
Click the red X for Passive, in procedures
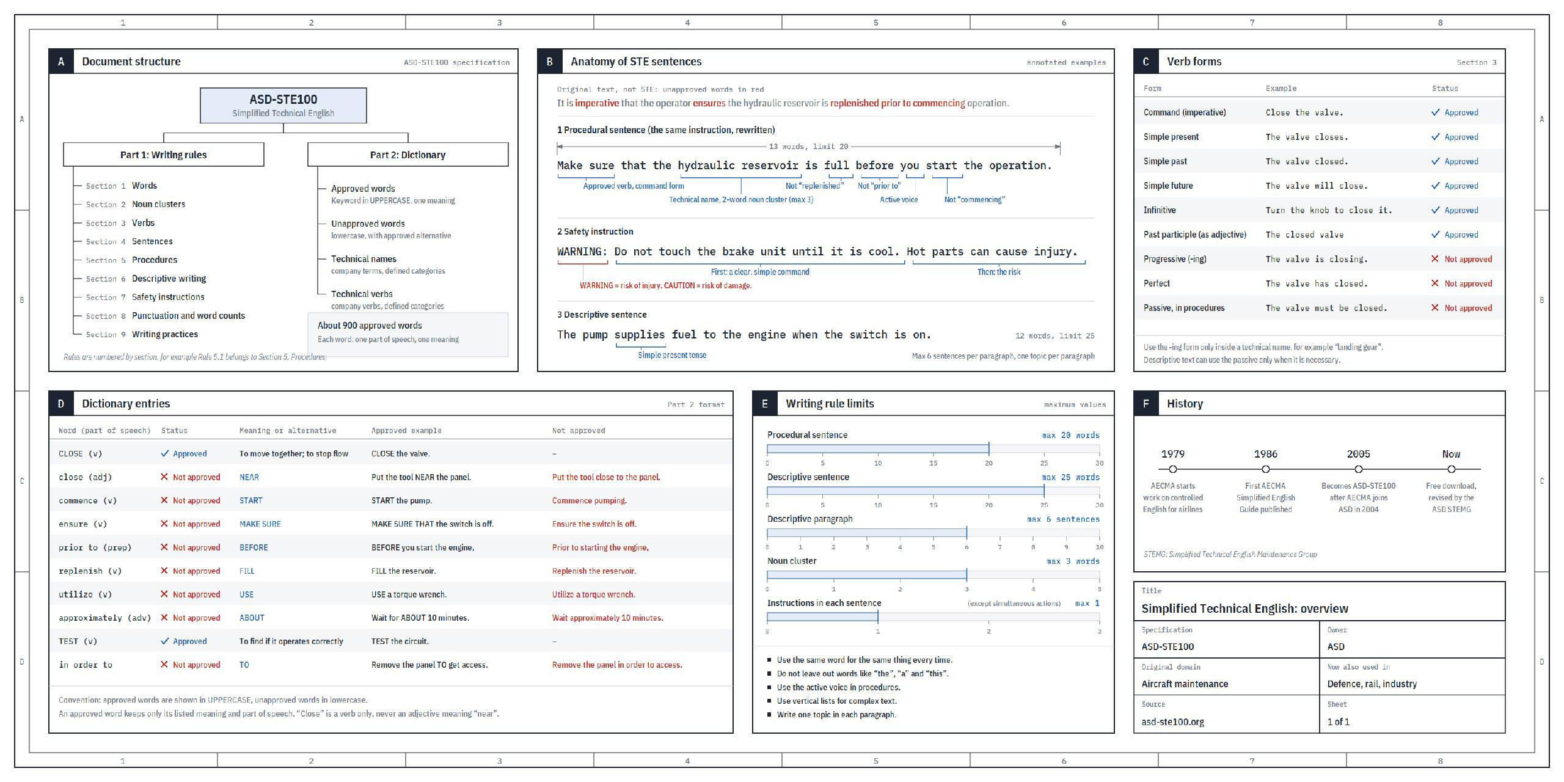click(x=1436, y=308)
